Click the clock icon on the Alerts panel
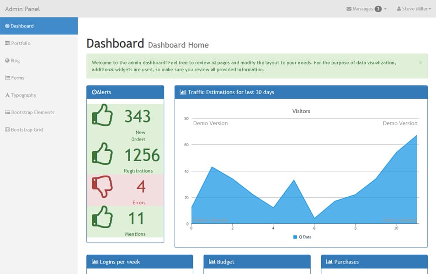436x274 pixels. coord(96,92)
